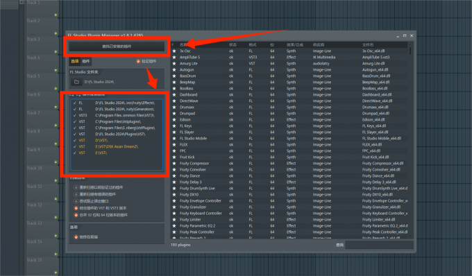Toggle favorite star for BeepMap
Viewport: 472px width, 276px height.
(x=174, y=82)
